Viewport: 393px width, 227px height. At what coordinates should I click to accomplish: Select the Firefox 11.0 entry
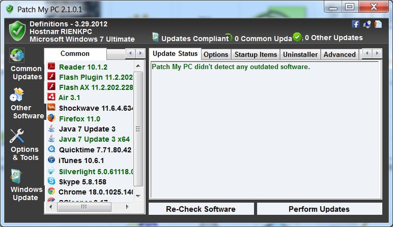pos(80,119)
